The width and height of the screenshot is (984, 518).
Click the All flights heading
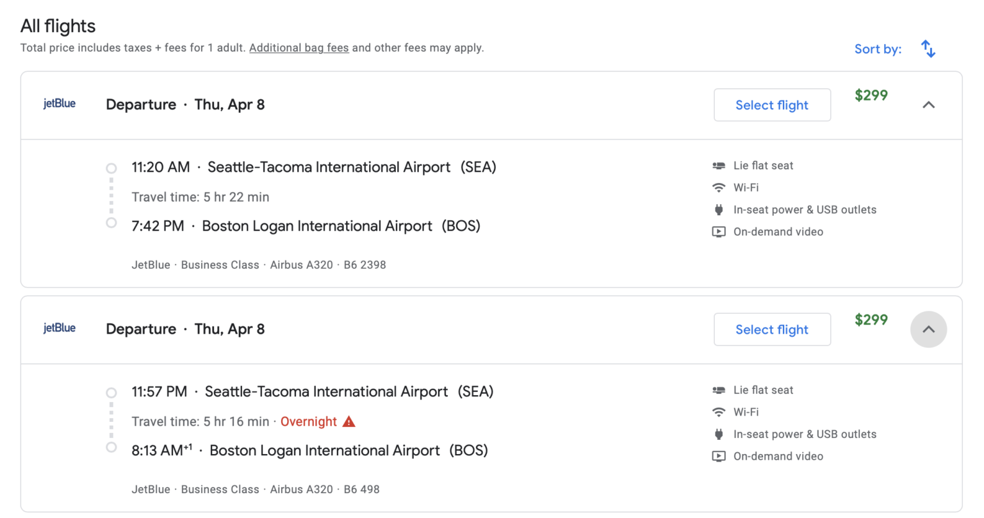coord(57,26)
